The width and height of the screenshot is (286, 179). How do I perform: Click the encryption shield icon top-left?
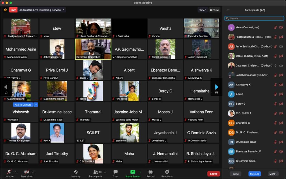coord(5,10)
